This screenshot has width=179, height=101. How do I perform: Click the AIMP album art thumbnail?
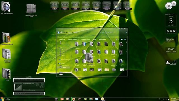pyautogui.click(x=18, y=87)
